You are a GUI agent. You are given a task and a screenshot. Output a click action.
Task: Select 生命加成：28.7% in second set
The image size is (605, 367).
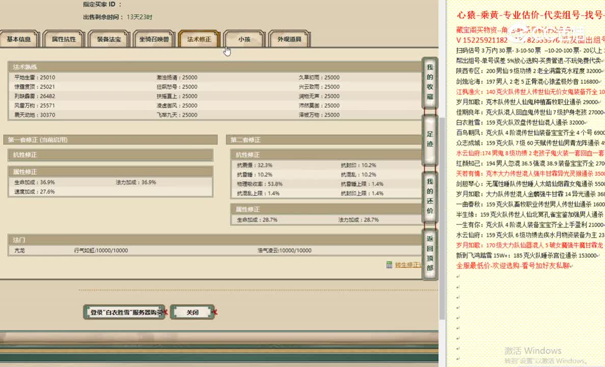pos(257,219)
